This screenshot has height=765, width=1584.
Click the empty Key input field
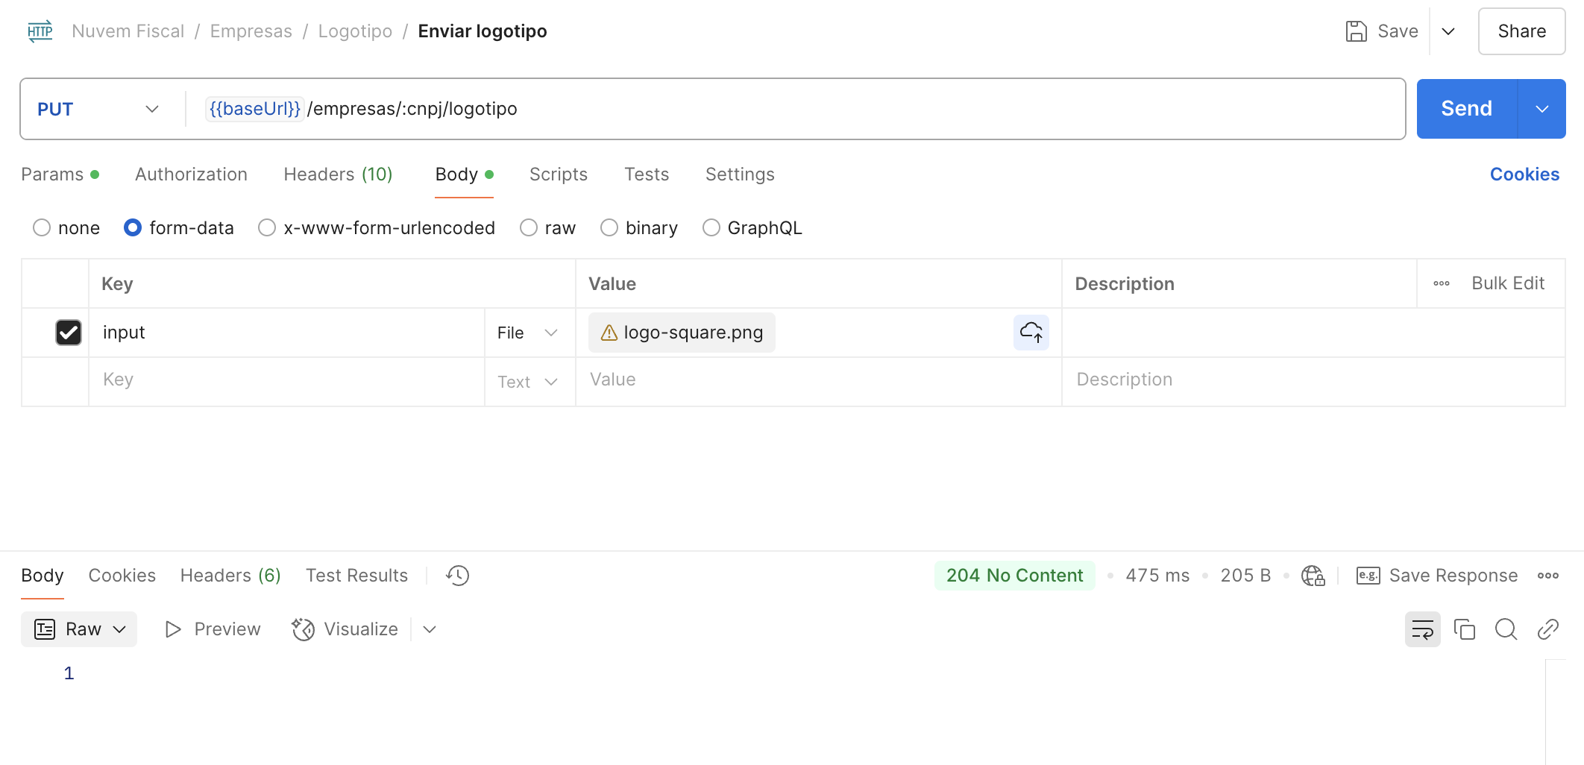tap(287, 382)
